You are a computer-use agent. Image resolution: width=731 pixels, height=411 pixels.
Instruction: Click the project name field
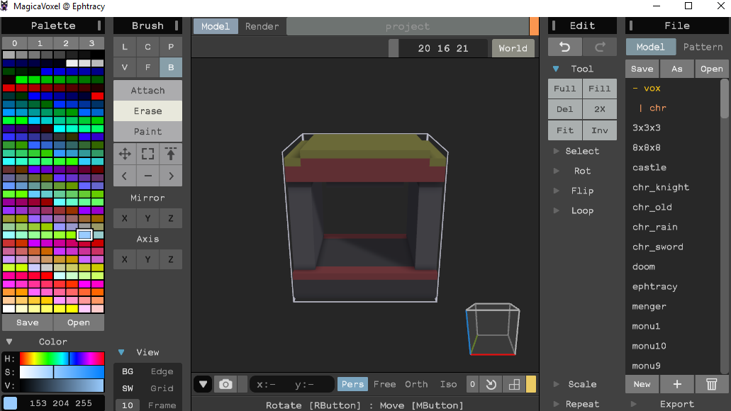click(x=408, y=26)
